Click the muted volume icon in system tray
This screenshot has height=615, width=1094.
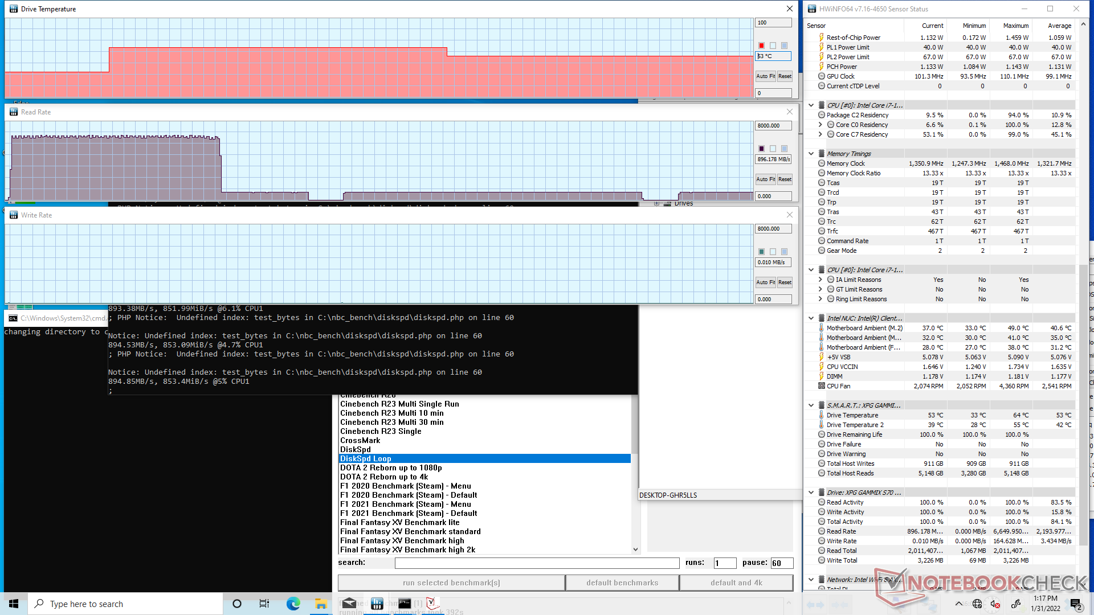[995, 604]
